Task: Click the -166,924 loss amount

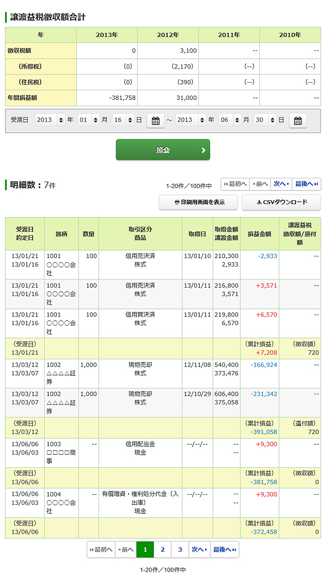Action: pos(264,365)
